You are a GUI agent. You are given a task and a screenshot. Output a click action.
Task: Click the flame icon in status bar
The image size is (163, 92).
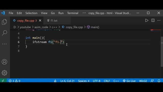(55, 81)
